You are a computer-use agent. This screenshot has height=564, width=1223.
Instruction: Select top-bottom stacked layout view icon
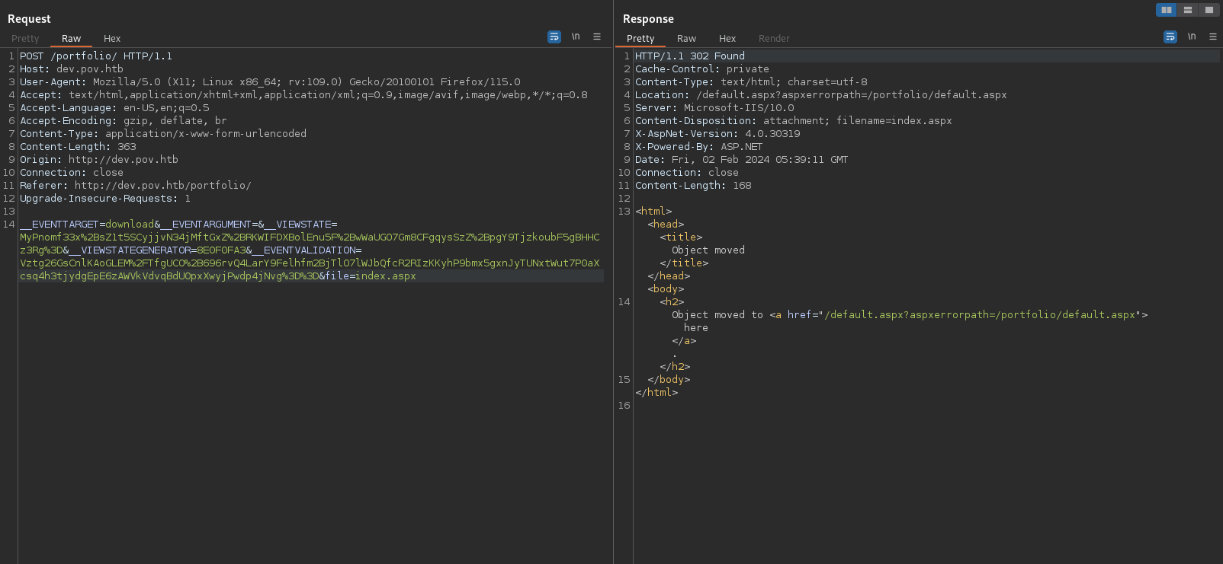tap(1188, 10)
